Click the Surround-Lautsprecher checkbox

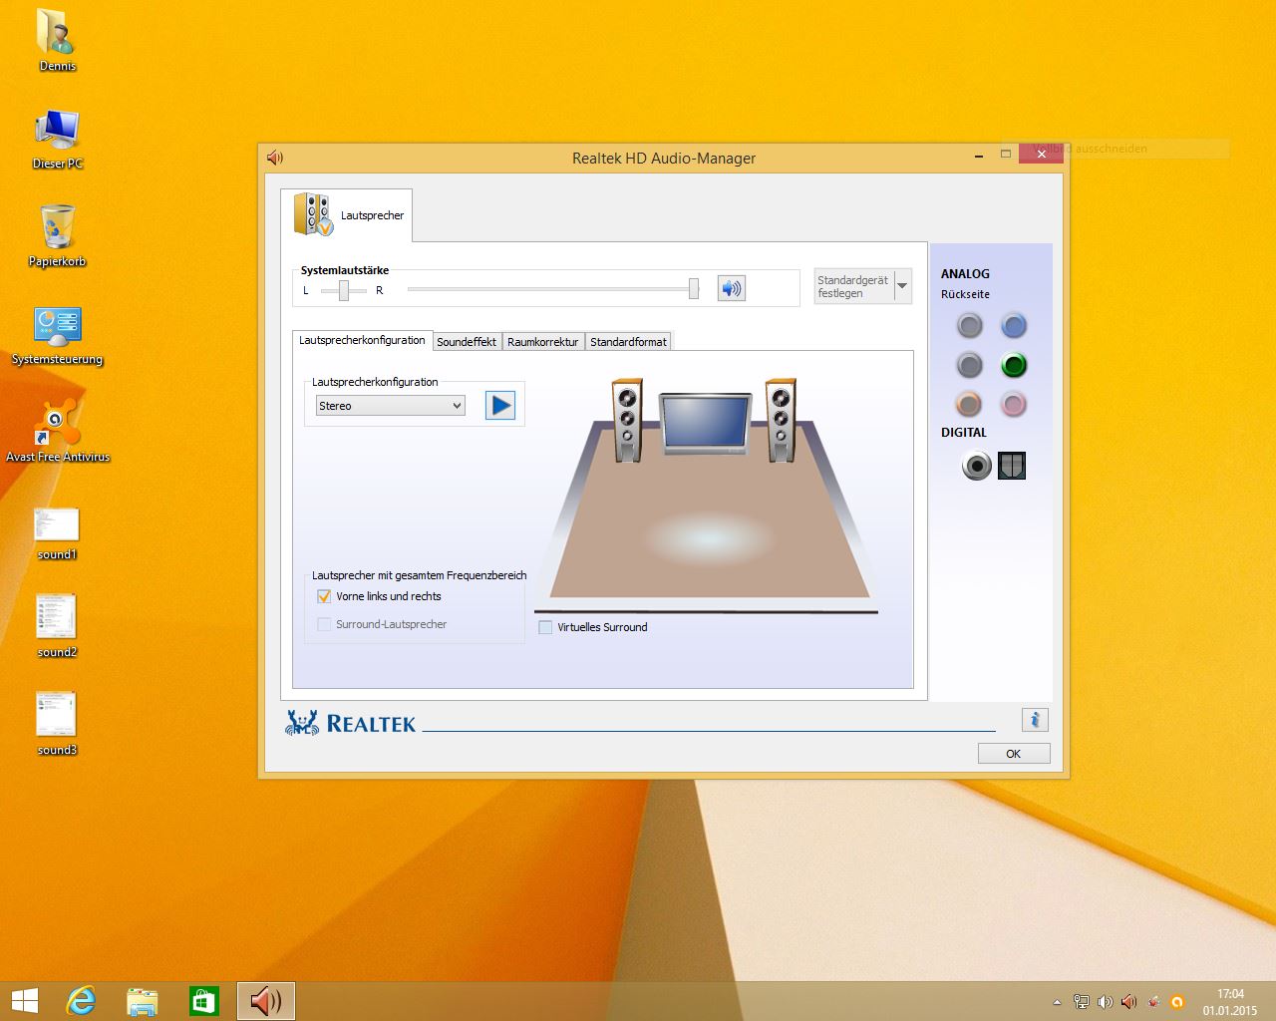[x=324, y=624]
